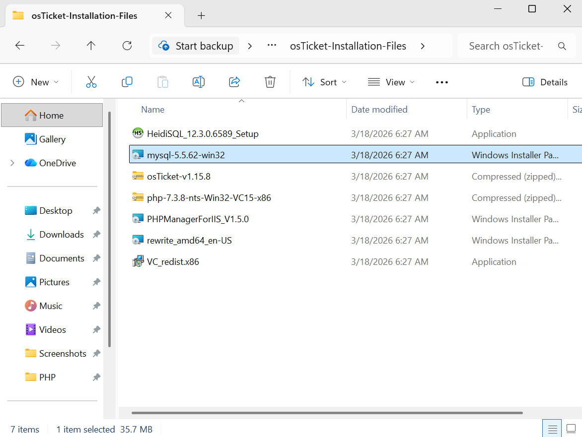Open Videos in the navigation pane

[52, 329]
